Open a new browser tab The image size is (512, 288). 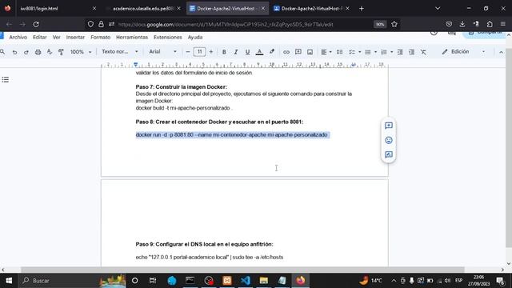pos(362,9)
